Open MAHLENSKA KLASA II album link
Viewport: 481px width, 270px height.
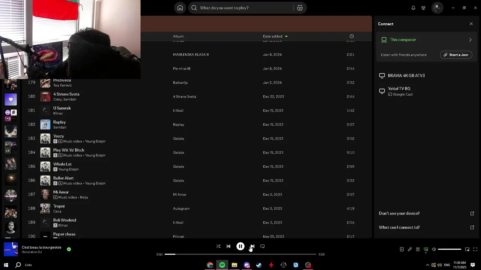[x=191, y=55]
